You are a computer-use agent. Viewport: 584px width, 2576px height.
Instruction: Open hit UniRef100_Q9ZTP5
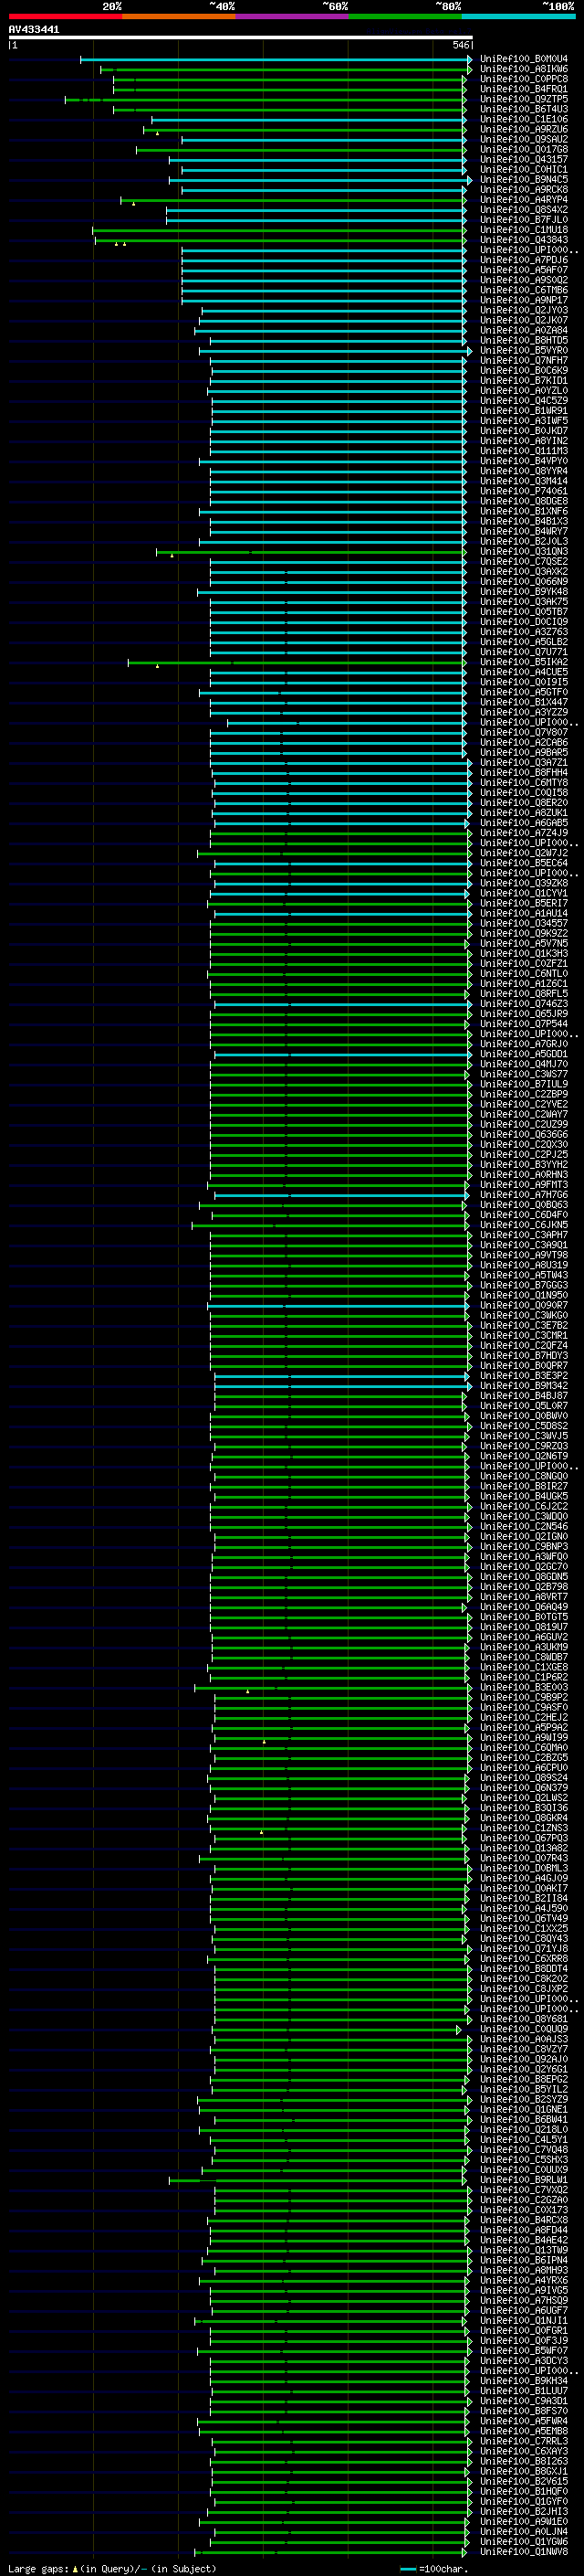point(524,99)
